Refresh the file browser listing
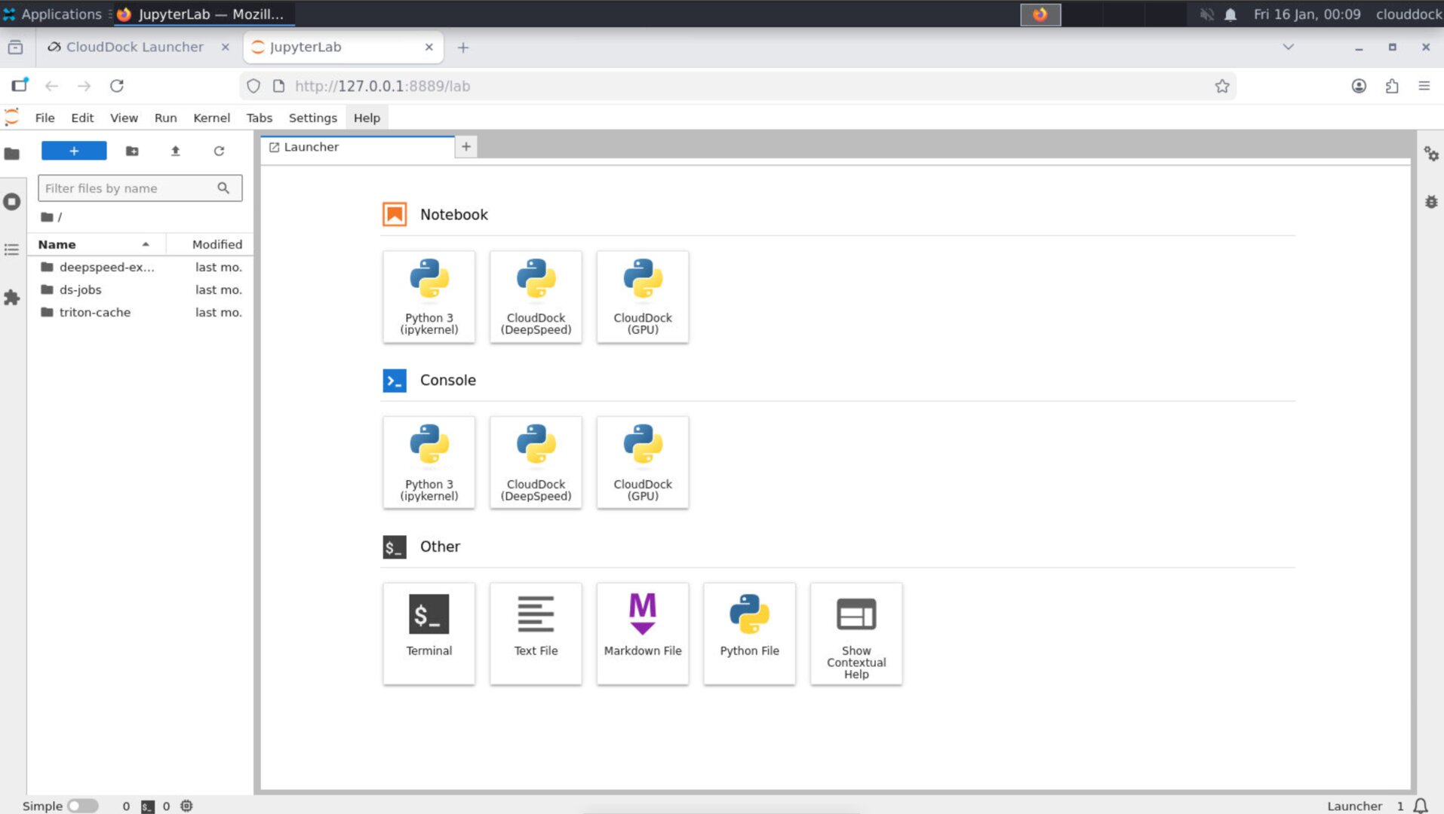This screenshot has height=814, width=1444. [219, 151]
